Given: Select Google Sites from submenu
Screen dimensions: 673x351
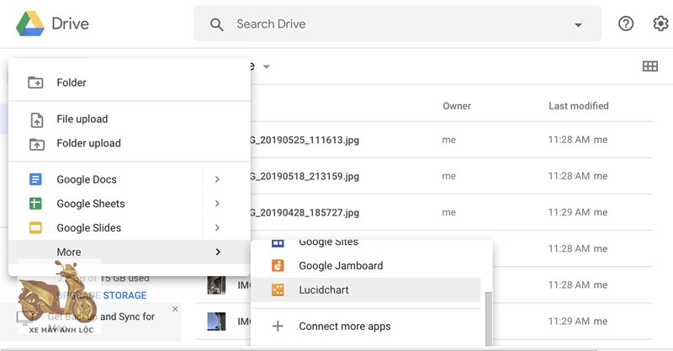Looking at the screenshot, I should [x=365, y=245].
